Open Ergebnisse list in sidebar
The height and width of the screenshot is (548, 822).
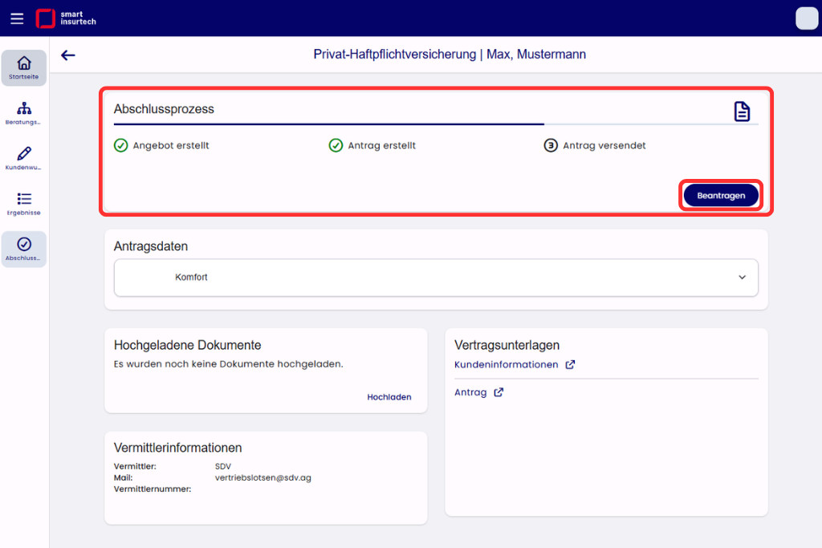(x=23, y=204)
